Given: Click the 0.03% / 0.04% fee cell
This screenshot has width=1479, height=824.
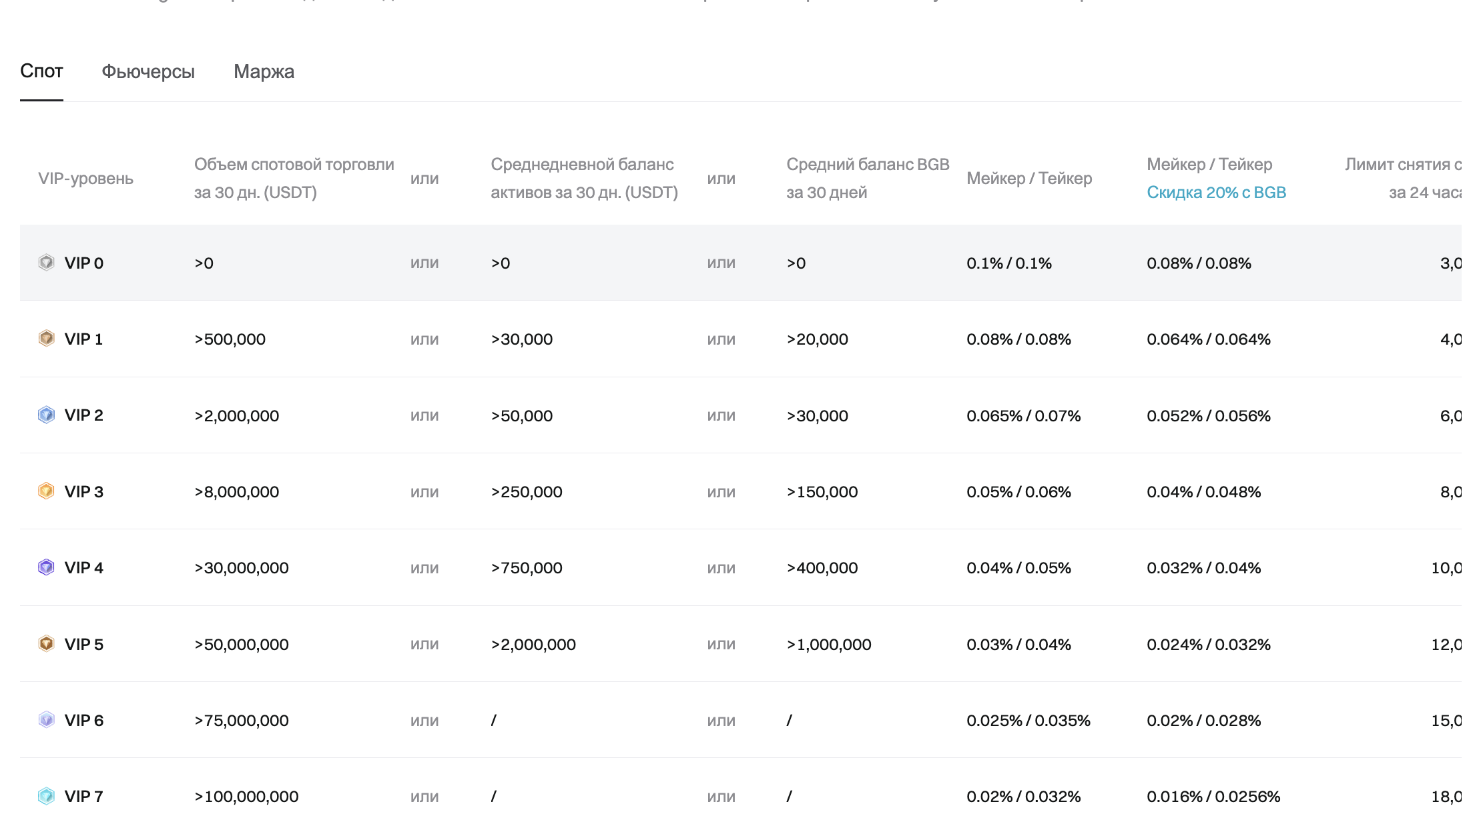Looking at the screenshot, I should coord(1019,645).
